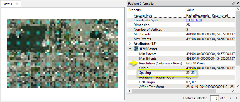The image size is (240, 102).
Task: Click the Property column header
Action: pos(156,10)
